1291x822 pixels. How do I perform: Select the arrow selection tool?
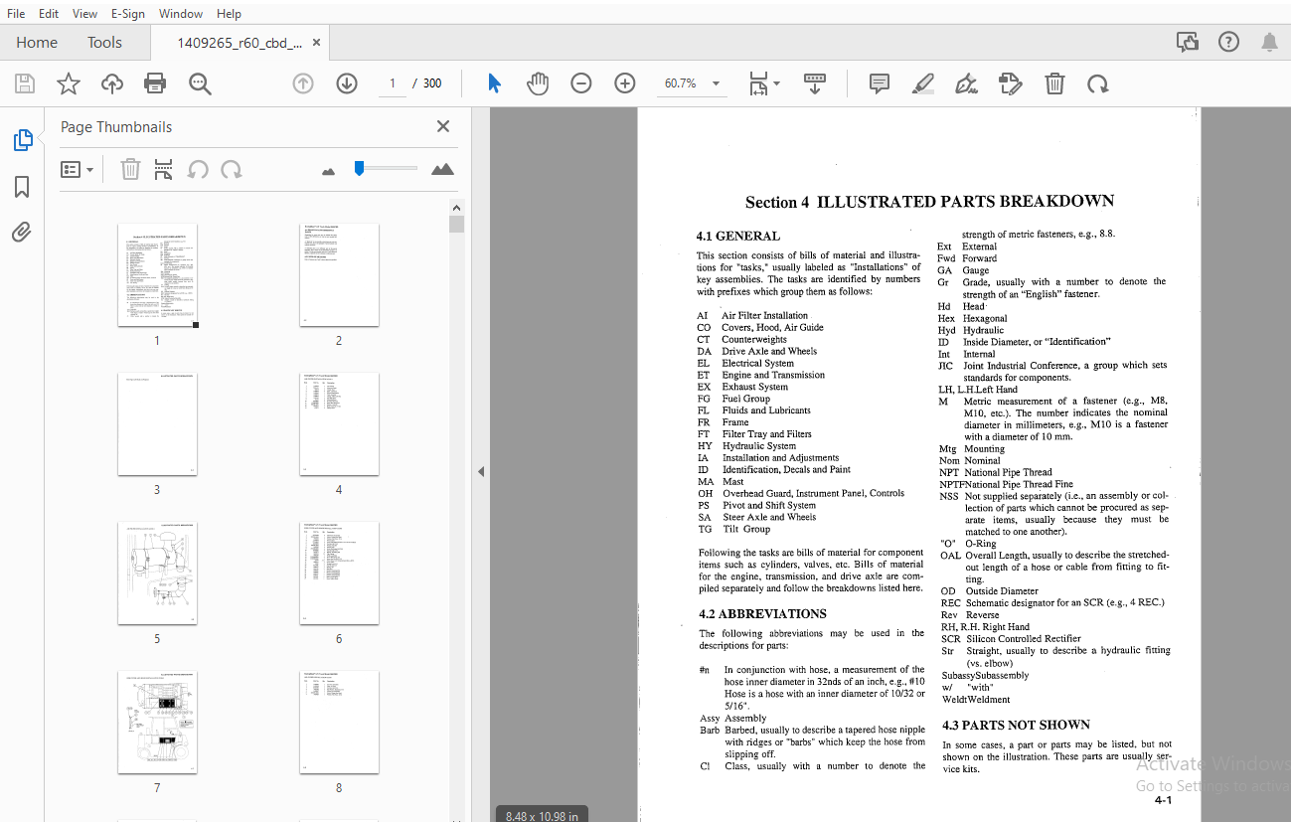(494, 83)
